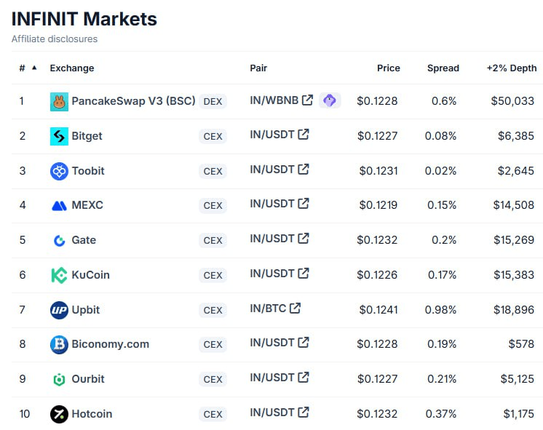Viewport: 543px width, 430px height.
Task: Click the Gate exchange logo
Action: click(59, 240)
